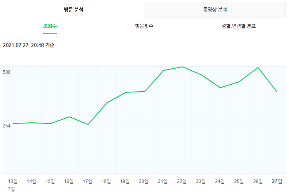Image resolution: width=289 pixels, height=195 pixels.
Task: Open the 동영상 분석 tab
Action: [215, 10]
